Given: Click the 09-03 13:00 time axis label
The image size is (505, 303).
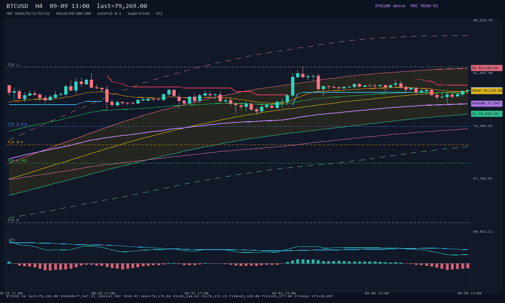Looking at the screenshot, I should click(x=284, y=293).
